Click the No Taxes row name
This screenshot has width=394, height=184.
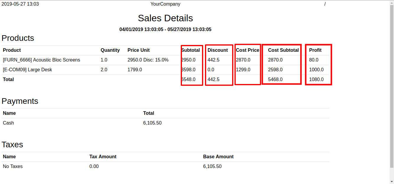(13, 167)
